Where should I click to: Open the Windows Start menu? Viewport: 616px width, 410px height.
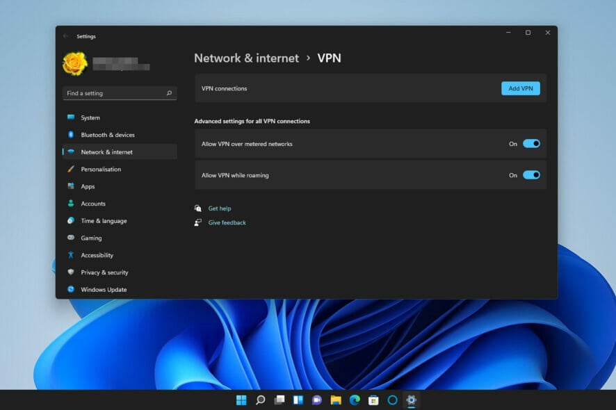tap(241, 400)
